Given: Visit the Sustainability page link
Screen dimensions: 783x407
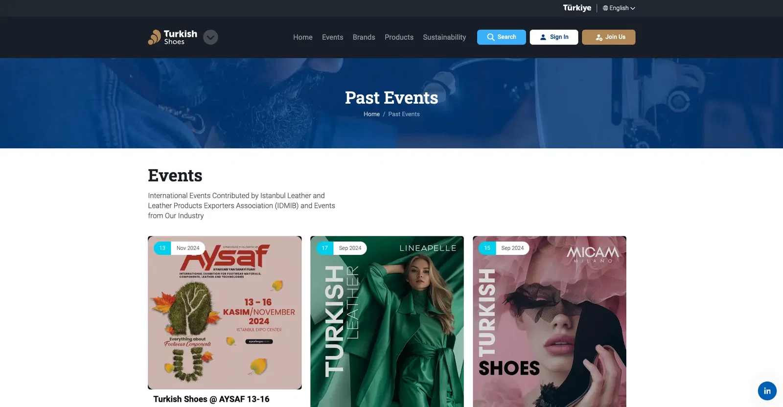Looking at the screenshot, I should pyautogui.click(x=444, y=37).
